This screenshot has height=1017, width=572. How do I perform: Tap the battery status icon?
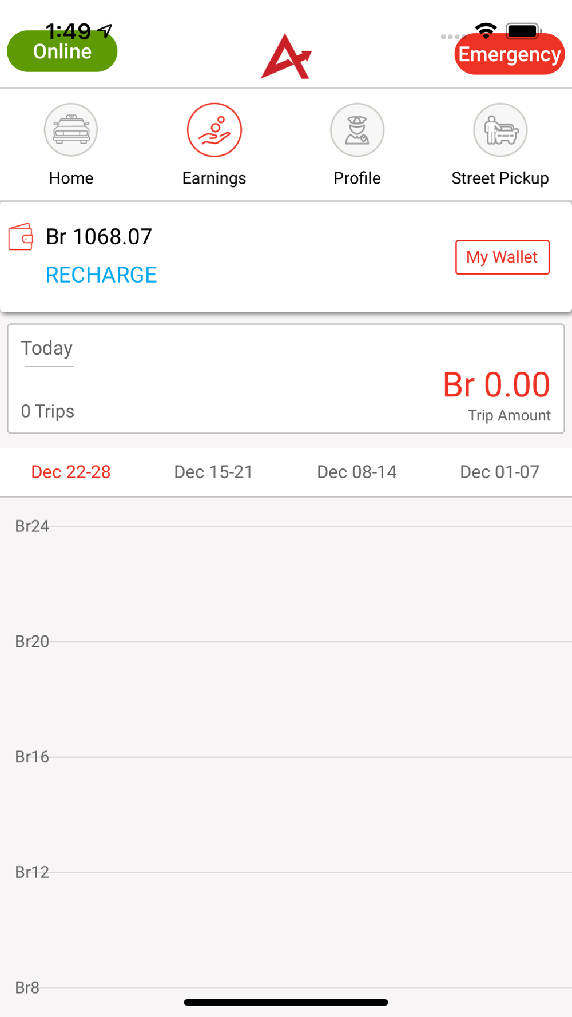(523, 31)
